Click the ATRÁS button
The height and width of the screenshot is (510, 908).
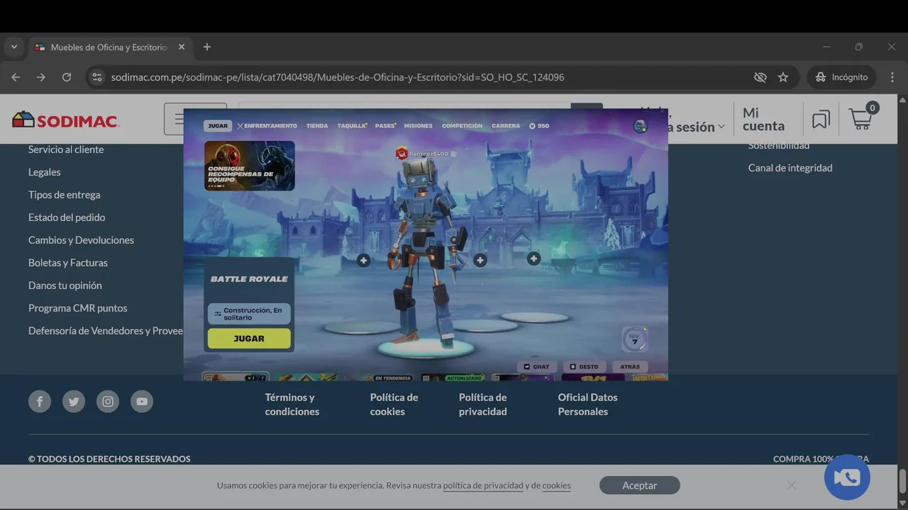629,367
